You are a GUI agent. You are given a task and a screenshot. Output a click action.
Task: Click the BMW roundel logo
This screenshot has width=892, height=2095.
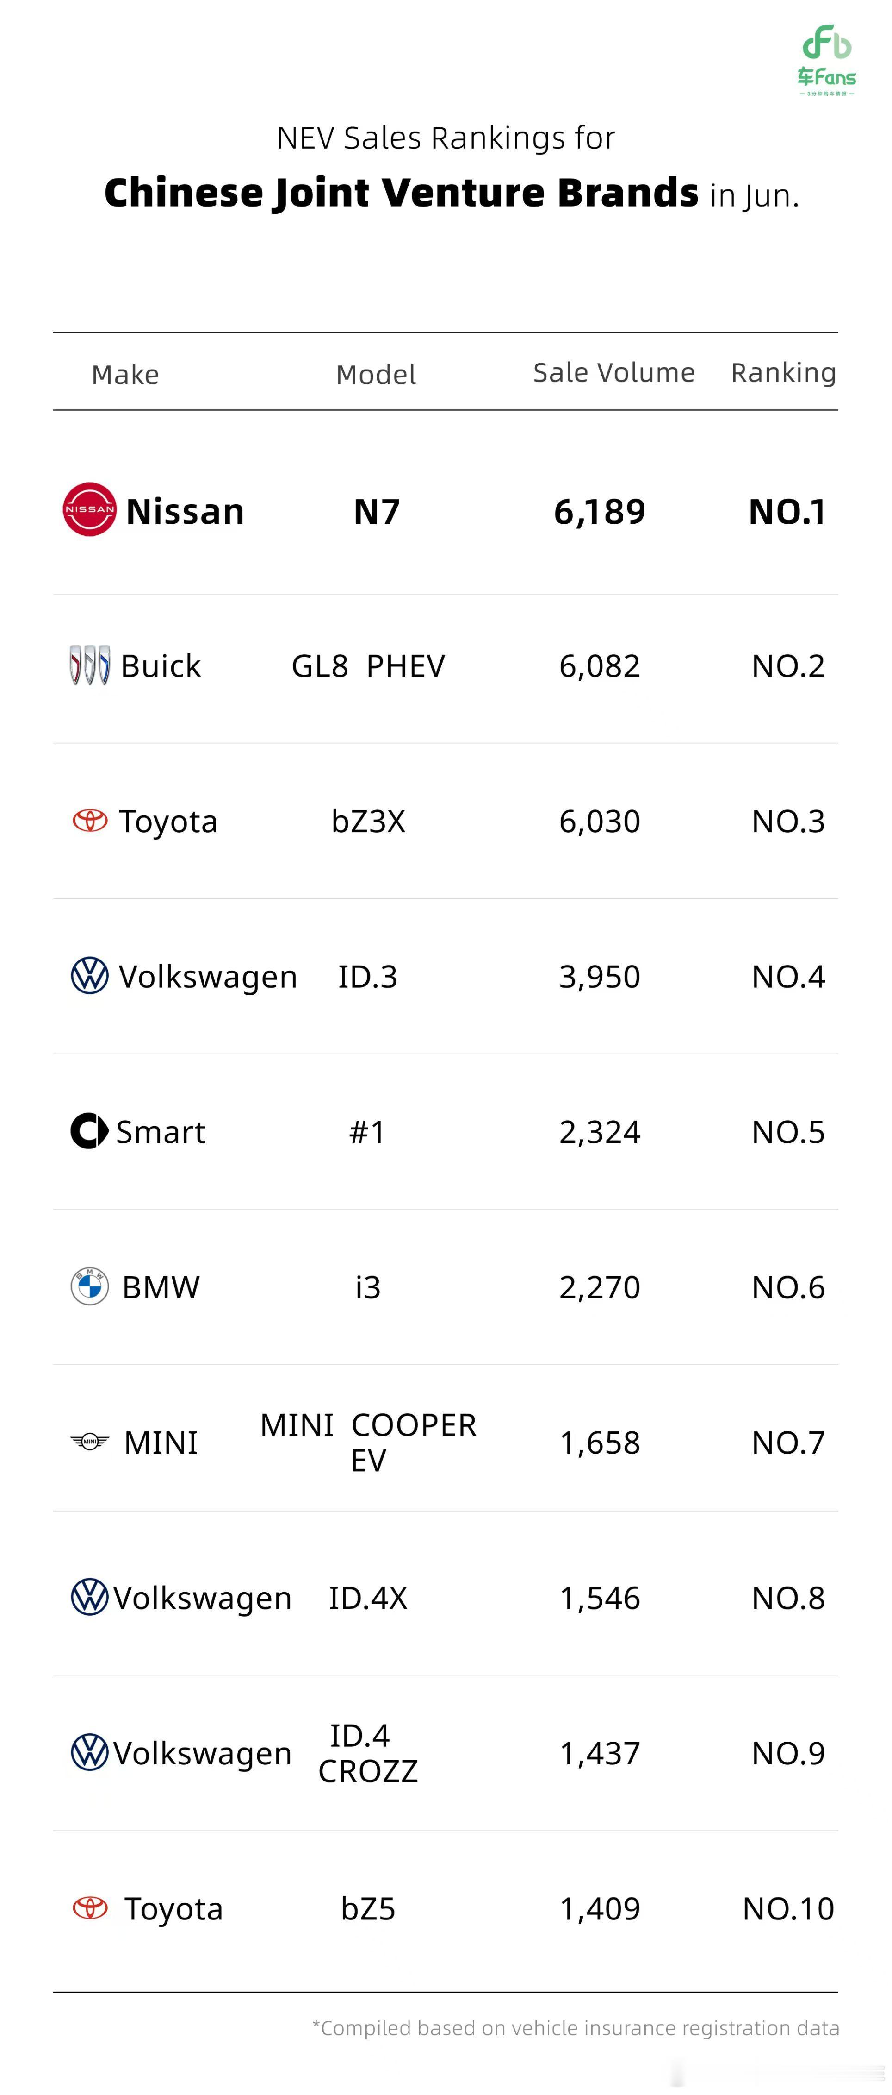(x=90, y=1286)
